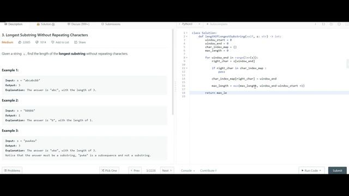Click the thumbs-down dislike icon
The image size is (349, 196).
(37, 42)
